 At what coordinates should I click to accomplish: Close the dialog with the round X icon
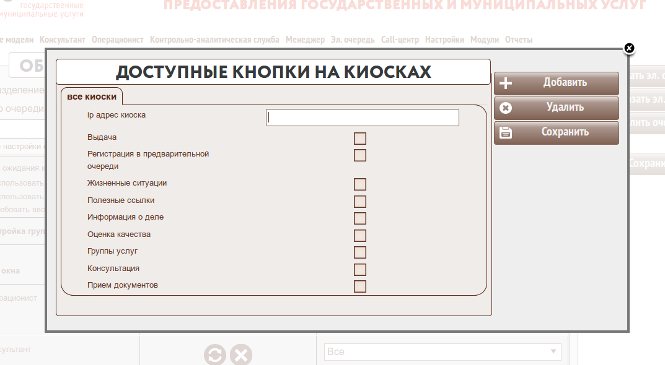(629, 48)
